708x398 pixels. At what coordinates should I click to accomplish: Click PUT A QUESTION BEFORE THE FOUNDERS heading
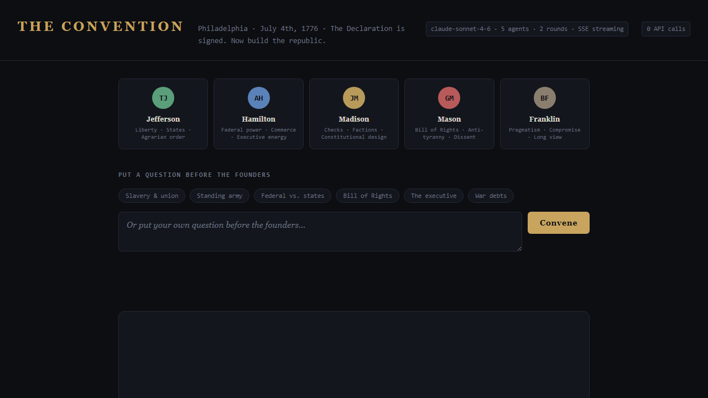pos(194,175)
